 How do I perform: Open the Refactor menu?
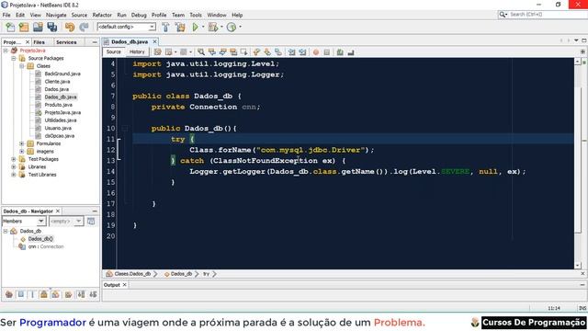point(102,15)
